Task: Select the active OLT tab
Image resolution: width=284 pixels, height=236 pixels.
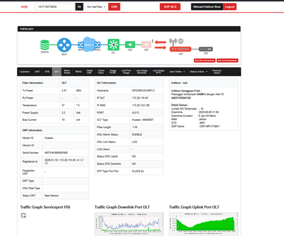Action: (x=57, y=71)
